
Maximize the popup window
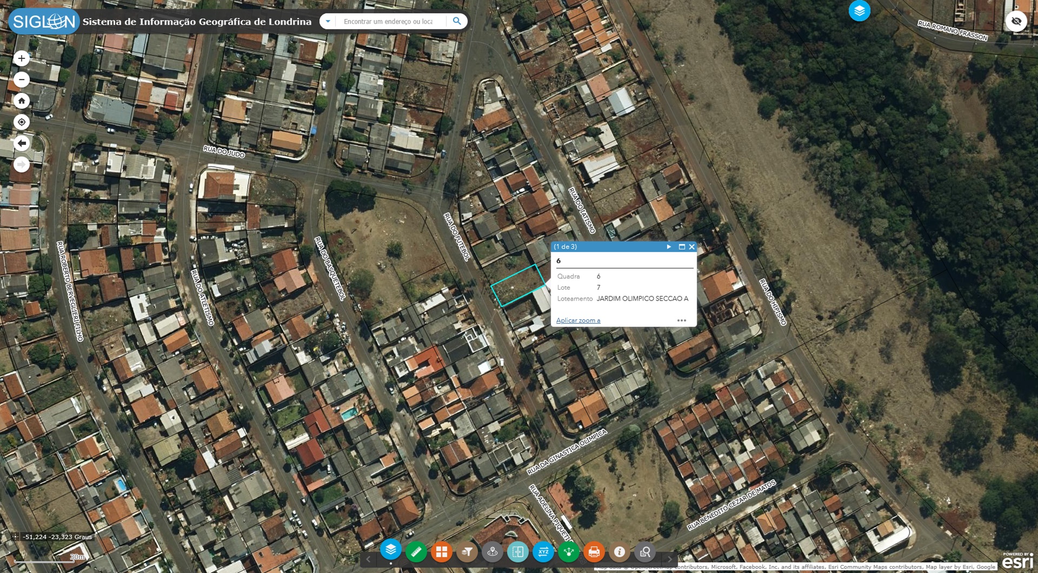[682, 246]
